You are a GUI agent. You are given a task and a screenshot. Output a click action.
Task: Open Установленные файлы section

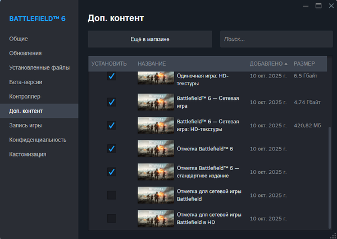(x=39, y=68)
